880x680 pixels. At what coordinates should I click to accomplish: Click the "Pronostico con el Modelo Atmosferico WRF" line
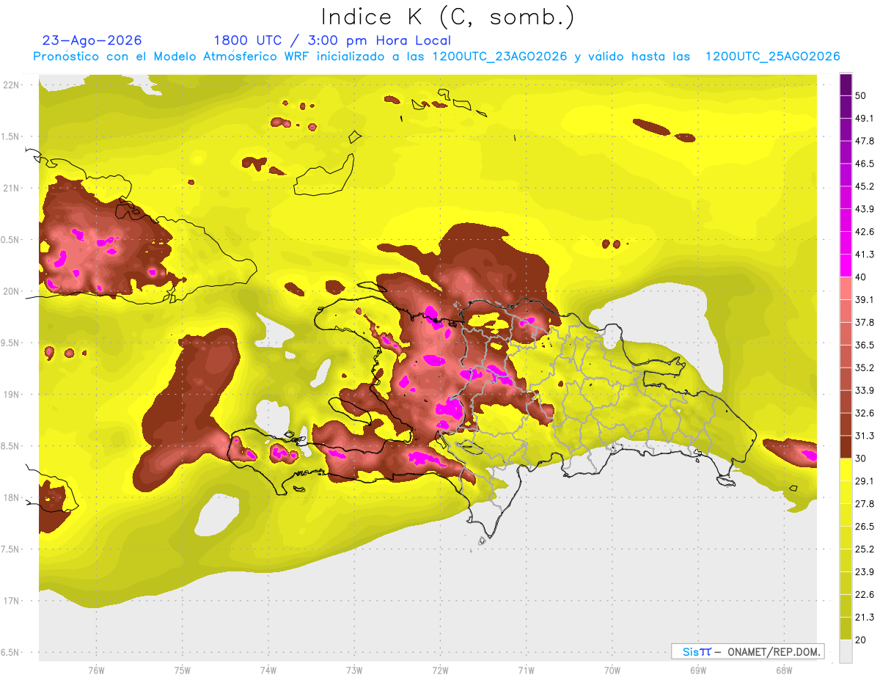(437, 56)
